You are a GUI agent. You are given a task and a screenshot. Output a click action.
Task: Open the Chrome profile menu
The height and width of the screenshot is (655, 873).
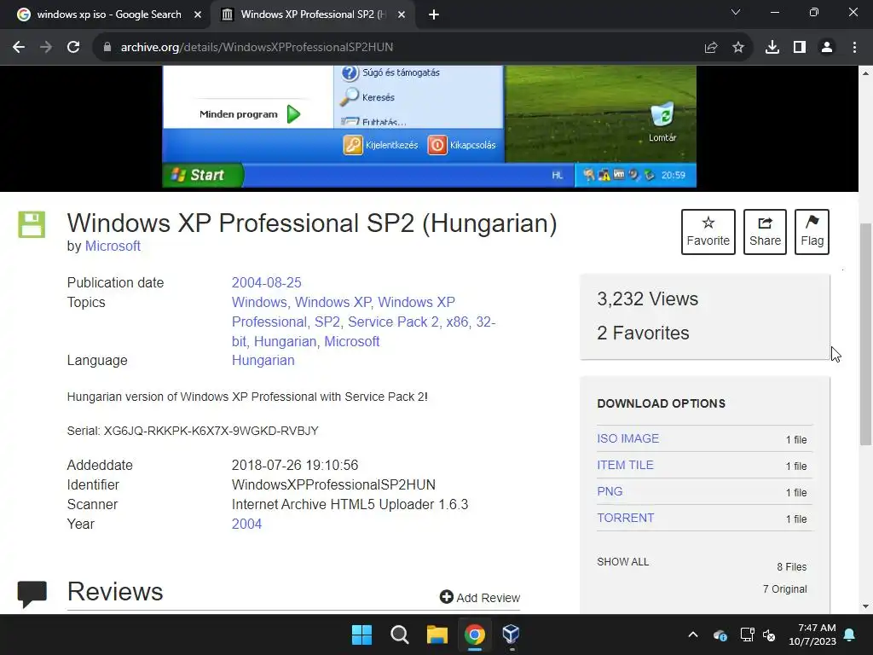point(827,48)
